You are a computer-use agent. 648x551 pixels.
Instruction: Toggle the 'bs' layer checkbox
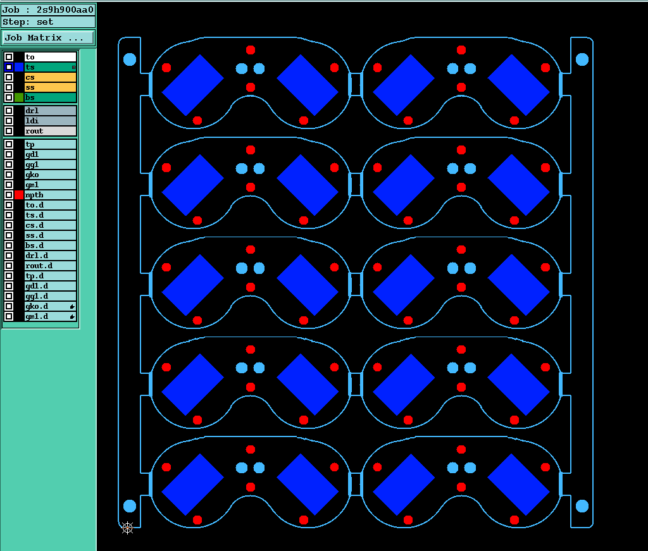[9, 97]
